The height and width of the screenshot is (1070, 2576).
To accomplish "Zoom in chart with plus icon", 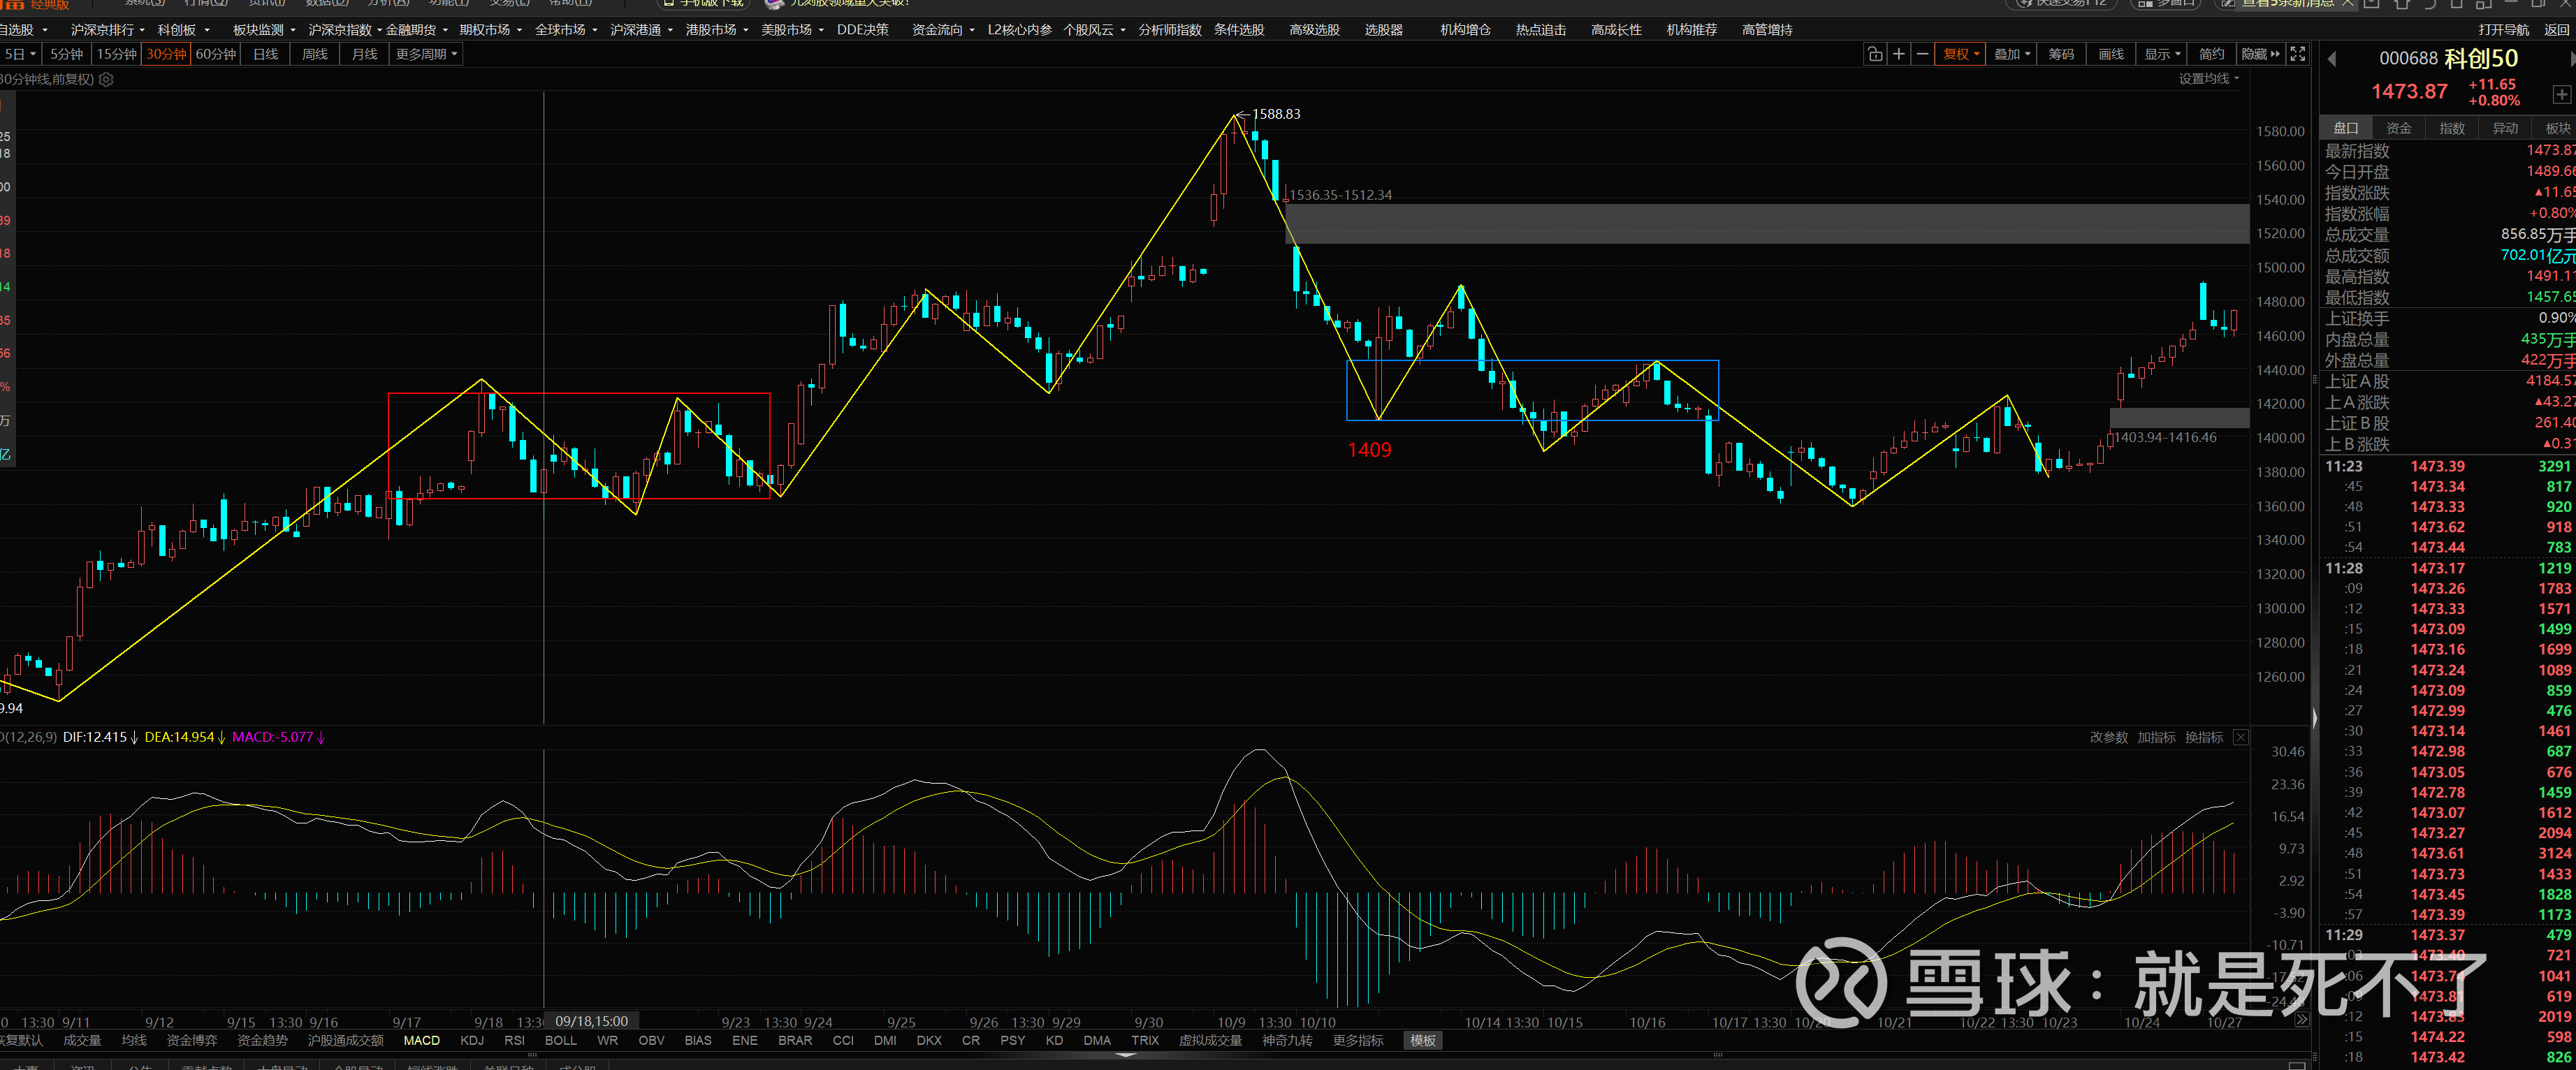I will pyautogui.click(x=1898, y=54).
